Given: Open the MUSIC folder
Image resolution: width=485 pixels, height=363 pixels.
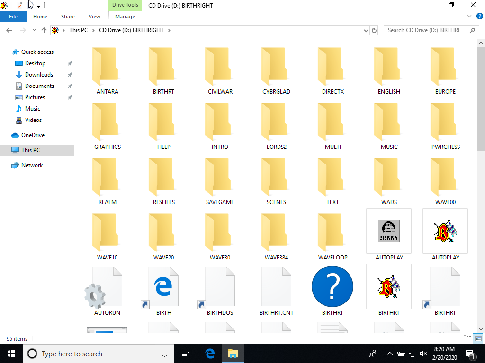Looking at the screenshot, I should coord(389,126).
